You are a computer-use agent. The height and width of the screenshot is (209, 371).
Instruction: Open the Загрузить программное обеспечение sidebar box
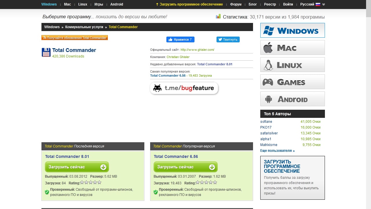point(292,178)
